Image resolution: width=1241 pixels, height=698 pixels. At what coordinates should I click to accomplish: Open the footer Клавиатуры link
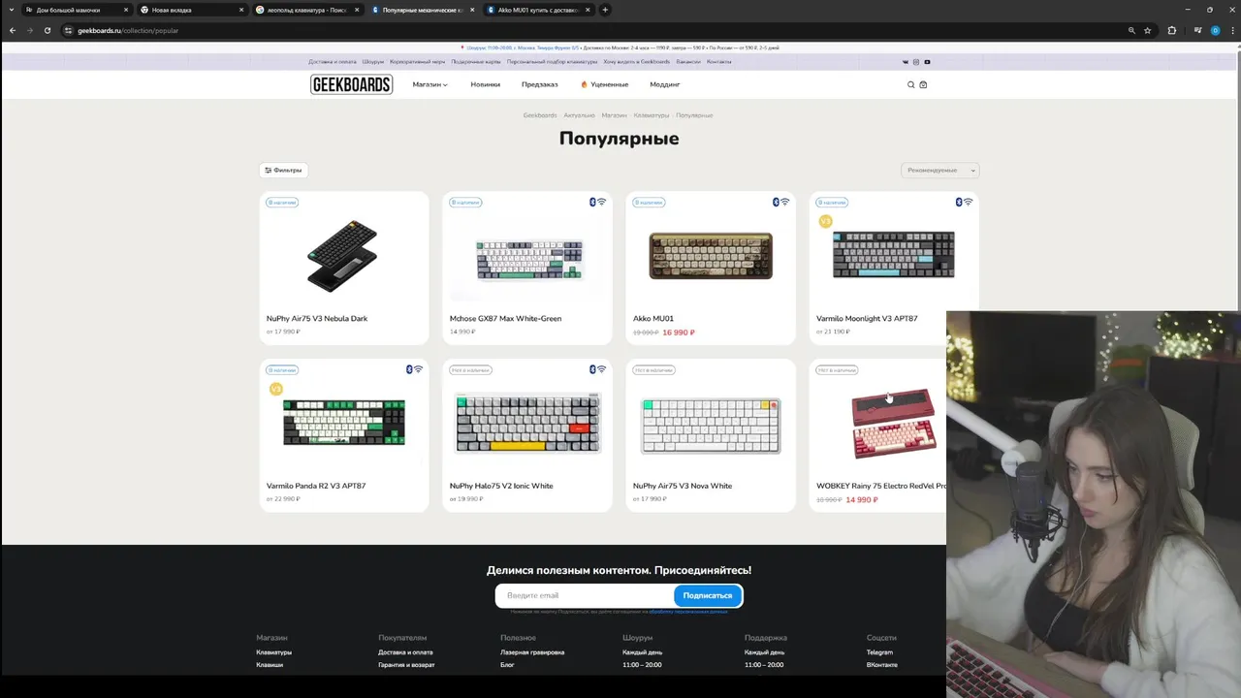pyautogui.click(x=273, y=652)
